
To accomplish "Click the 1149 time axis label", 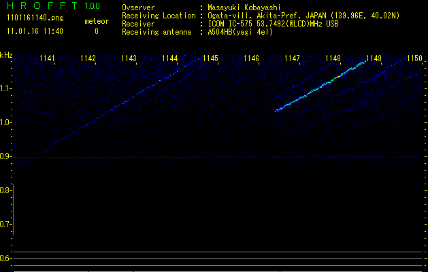I will (x=374, y=58).
